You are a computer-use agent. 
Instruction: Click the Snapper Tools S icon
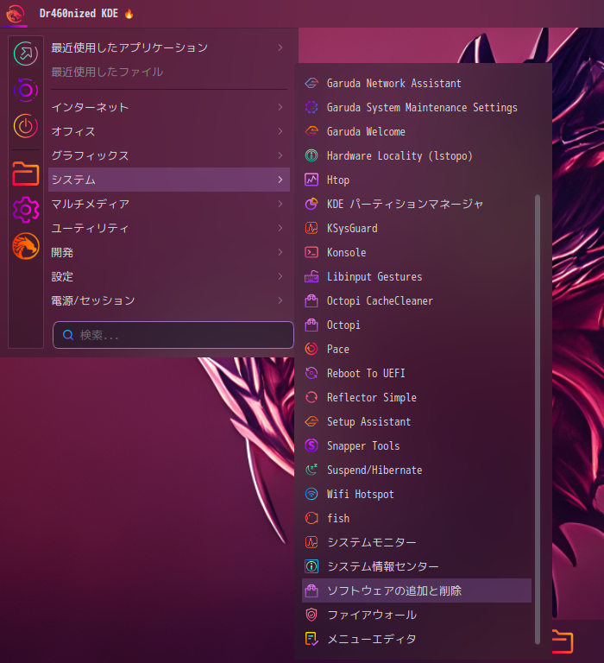311,445
